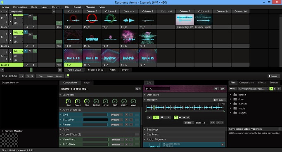This screenshot has width=282, height=152.
Task: Solo Layer 2 with its S button
Action: point(6,40)
